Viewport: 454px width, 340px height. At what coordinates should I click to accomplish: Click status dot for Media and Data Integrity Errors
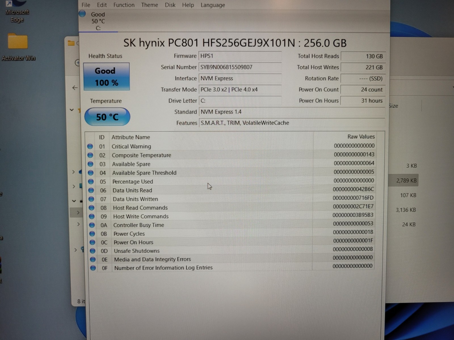coord(93,259)
